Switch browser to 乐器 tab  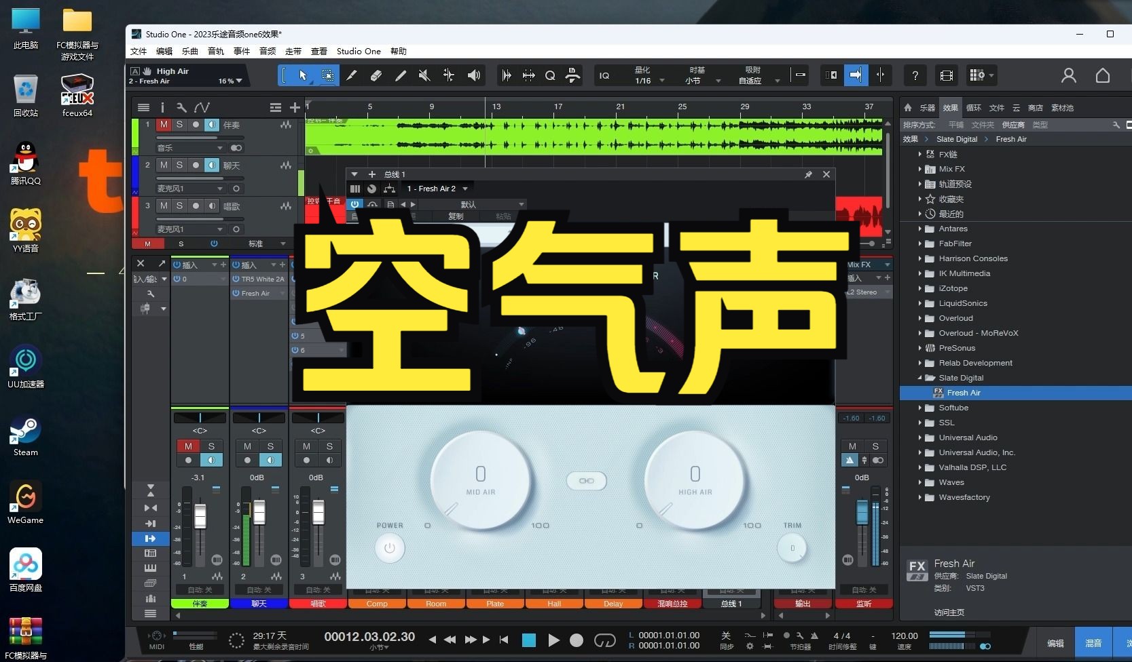928,108
